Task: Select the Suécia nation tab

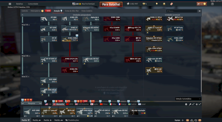Action: [x=132, y=104]
